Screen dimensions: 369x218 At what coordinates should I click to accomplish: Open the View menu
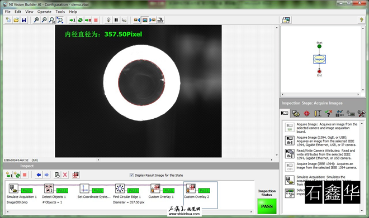(x=29, y=12)
